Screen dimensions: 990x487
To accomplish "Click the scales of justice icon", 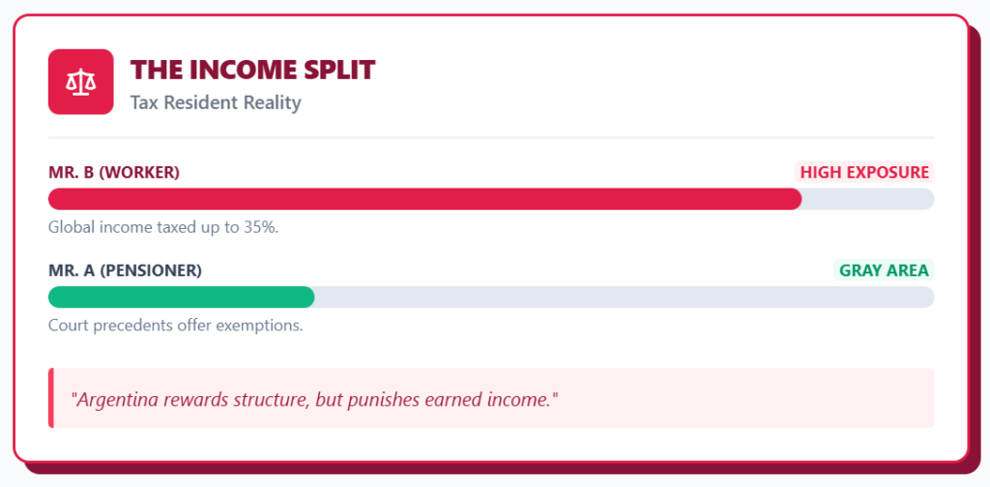I will [x=81, y=82].
